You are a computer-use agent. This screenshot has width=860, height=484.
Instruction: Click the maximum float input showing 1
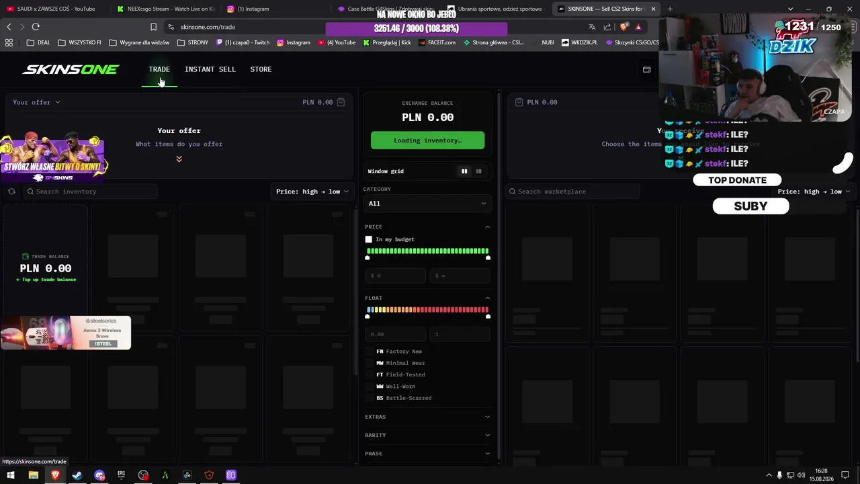click(x=460, y=334)
